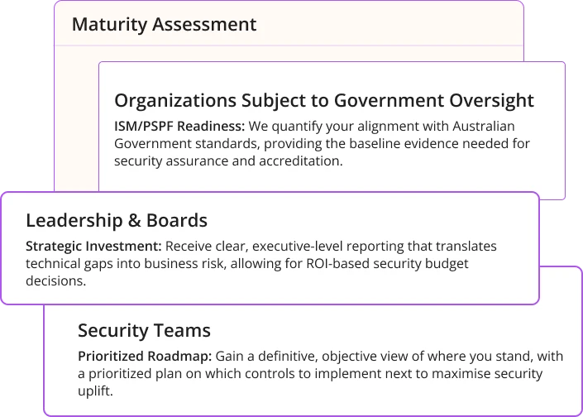Viewport: 583px width, 417px height.
Task: Click the bold ISM/PSPF Readiness label
Action: pyautogui.click(x=179, y=127)
